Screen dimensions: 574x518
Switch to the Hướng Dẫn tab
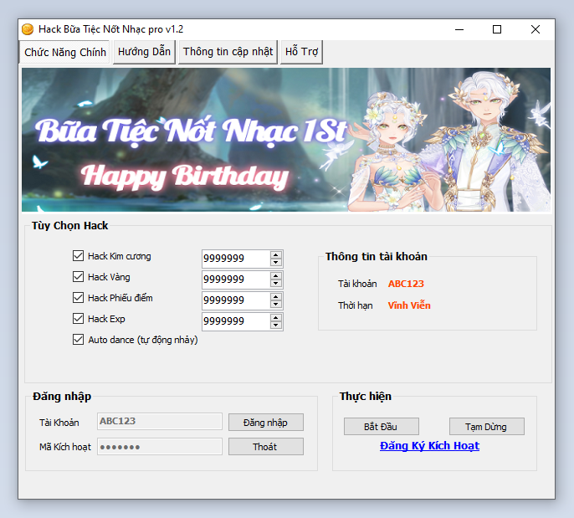[x=144, y=52]
